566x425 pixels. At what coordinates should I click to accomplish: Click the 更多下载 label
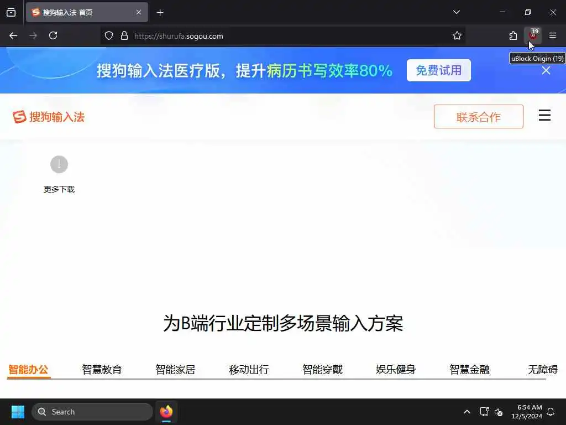59,189
